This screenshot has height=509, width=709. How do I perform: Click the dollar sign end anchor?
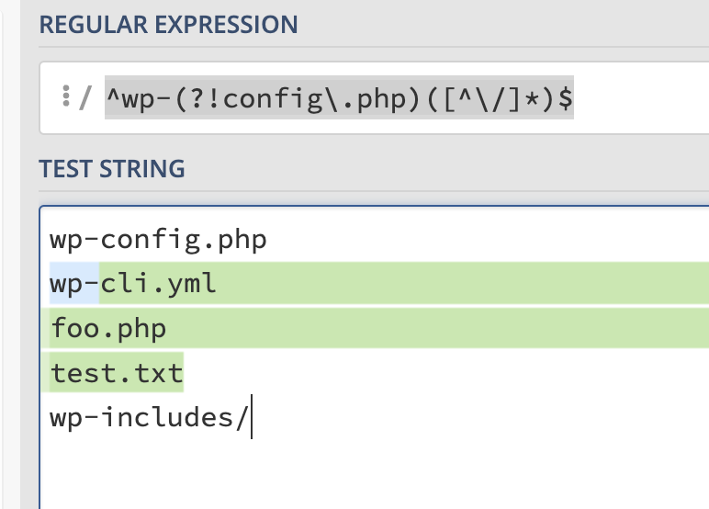point(567,97)
